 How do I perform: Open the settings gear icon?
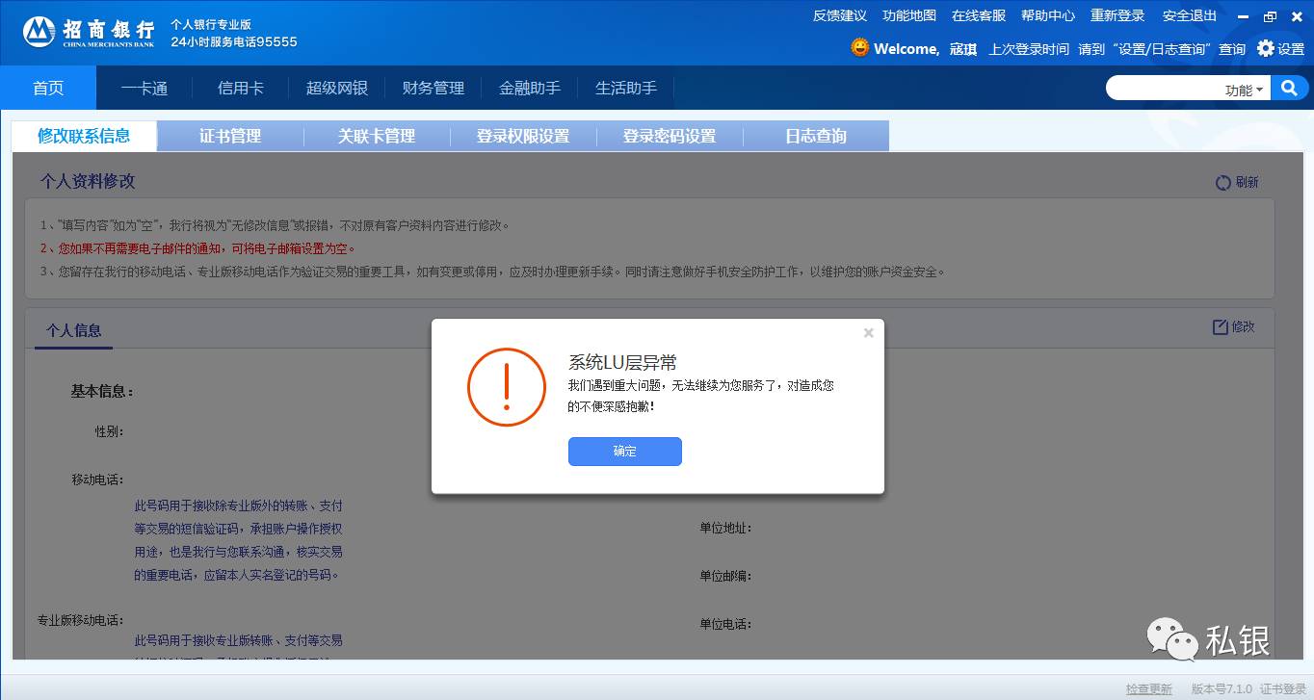click(1266, 48)
